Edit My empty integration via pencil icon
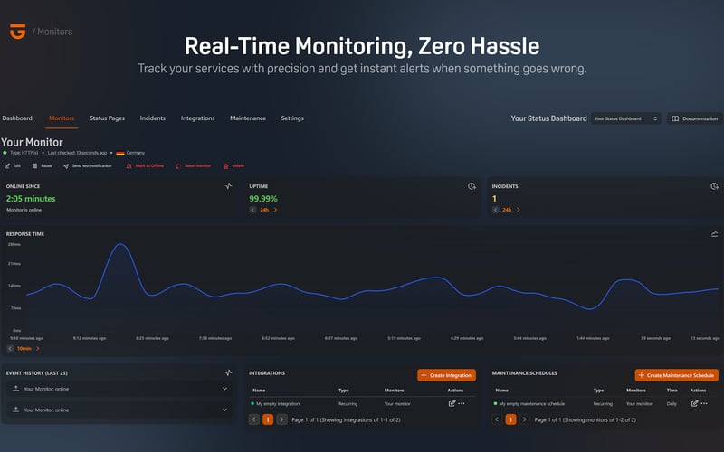 452,403
